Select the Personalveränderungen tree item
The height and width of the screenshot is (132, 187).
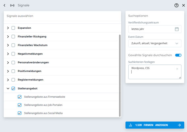(x=33, y=62)
